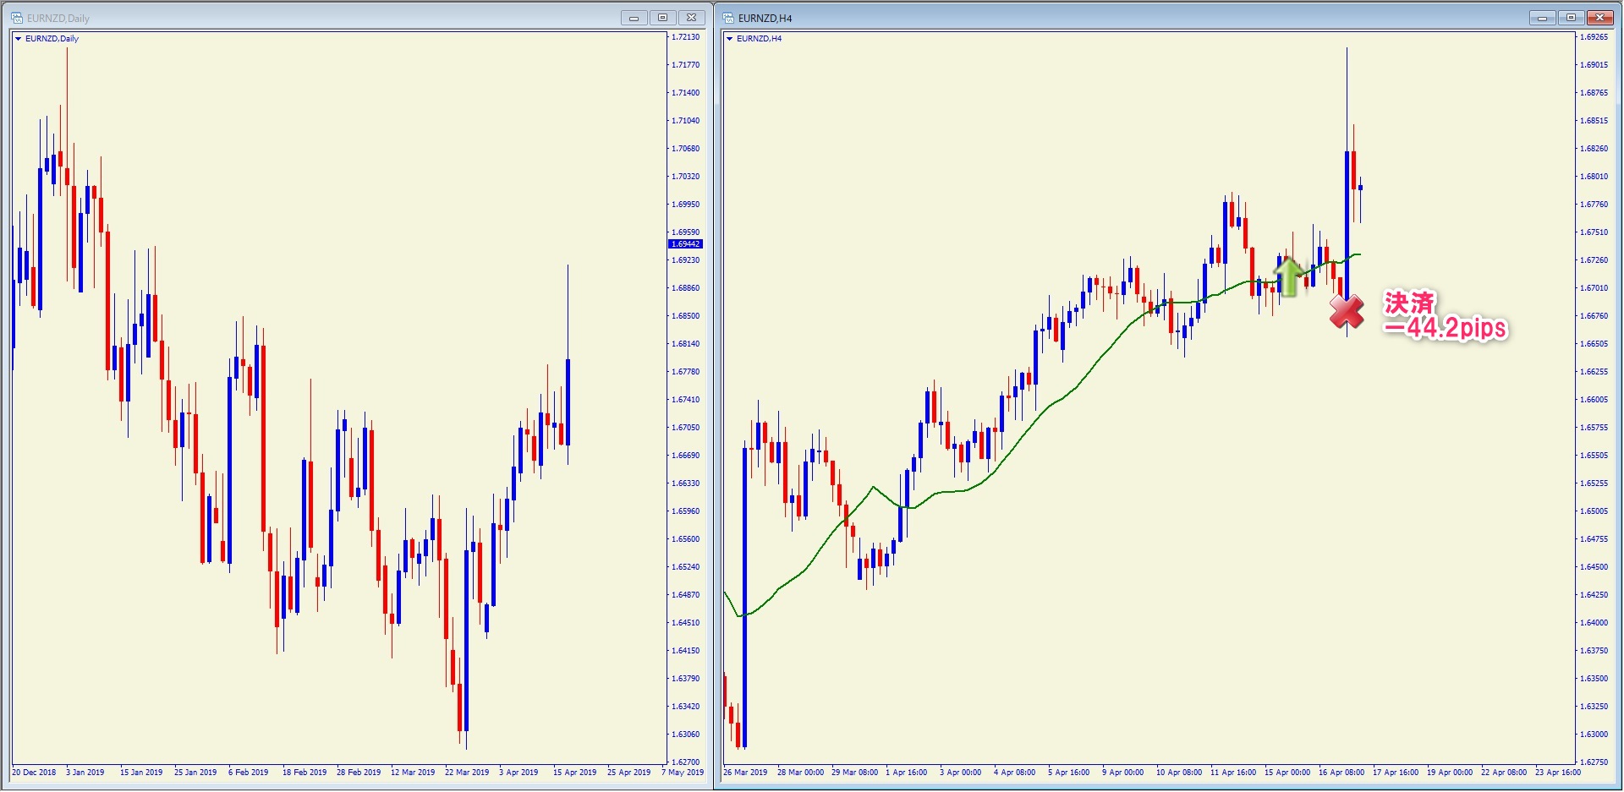Click the 1 Apr 16:00 time label
Viewport: 1624px width, 792px height.
coord(906,773)
